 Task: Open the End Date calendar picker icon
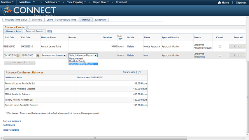[x=38, y=55]
